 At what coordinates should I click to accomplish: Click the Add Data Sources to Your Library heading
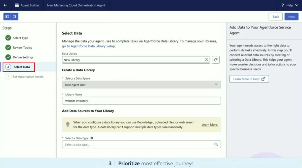88,111
